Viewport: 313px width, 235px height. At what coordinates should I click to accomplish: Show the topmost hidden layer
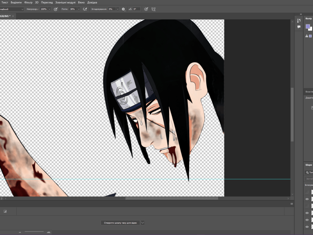(307, 192)
